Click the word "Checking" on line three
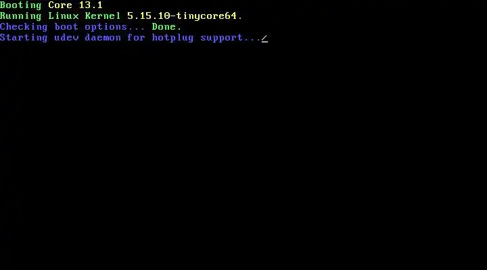The height and width of the screenshot is (270, 487). tap(24, 27)
